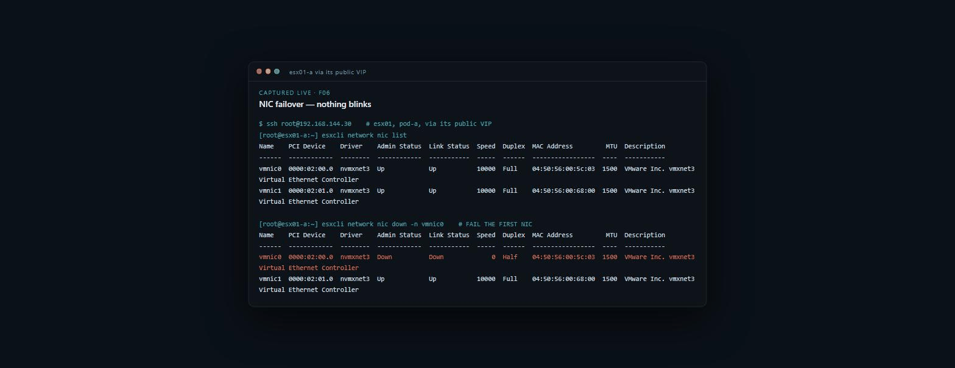Click the red close dot in title bar
Viewport: 955px width, 368px height.
point(259,72)
